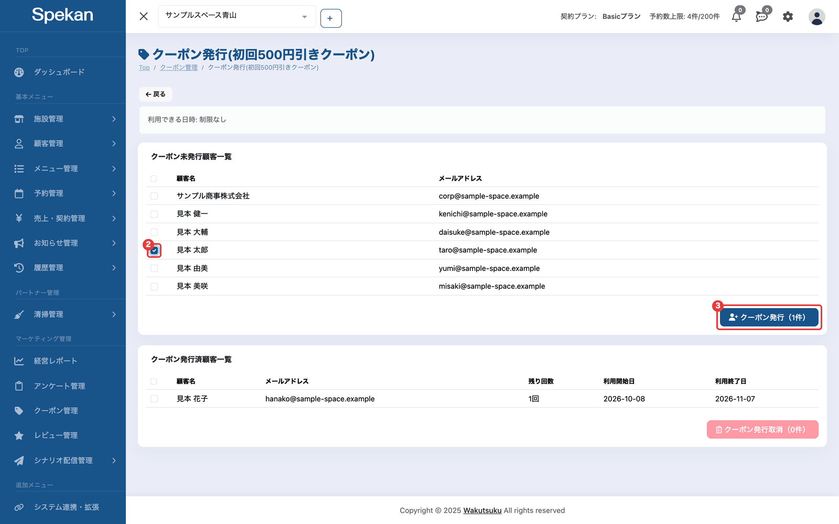Click the Top breadcrumb link
The image size is (839, 524).
coord(144,68)
